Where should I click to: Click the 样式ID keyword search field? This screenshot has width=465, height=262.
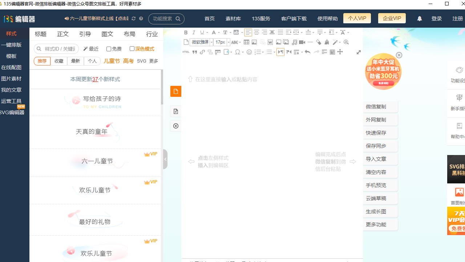coord(60,49)
